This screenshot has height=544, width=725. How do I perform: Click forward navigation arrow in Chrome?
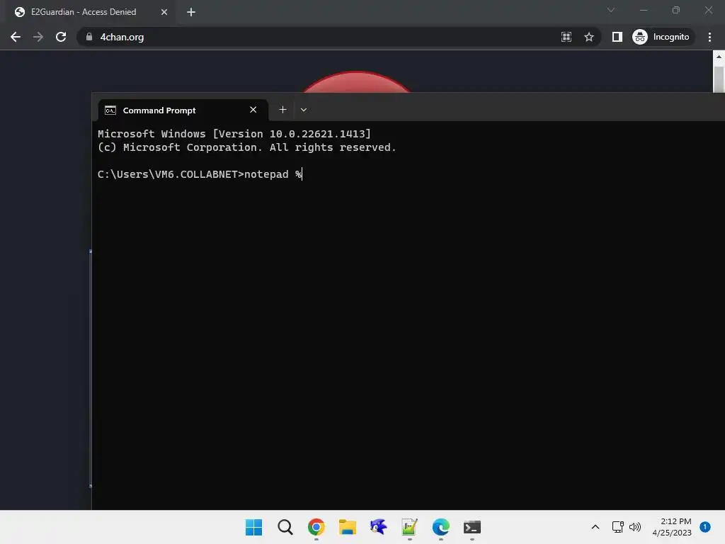(x=38, y=37)
